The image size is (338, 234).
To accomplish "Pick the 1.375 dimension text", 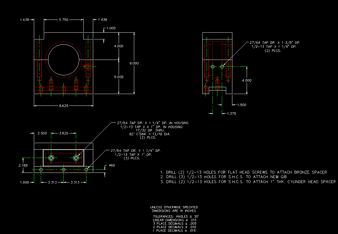I will click(x=231, y=114).
